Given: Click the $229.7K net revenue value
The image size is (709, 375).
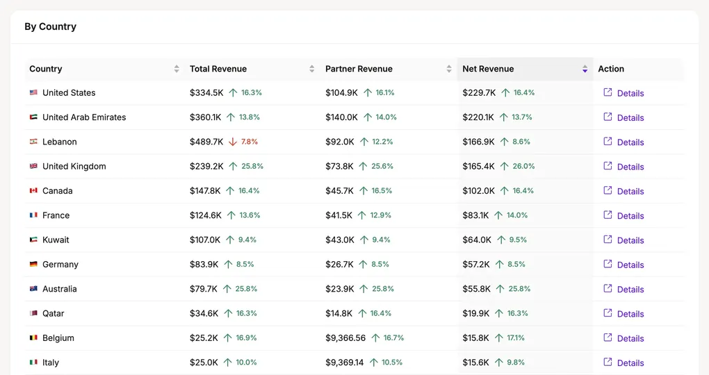Looking at the screenshot, I should 479,92.
